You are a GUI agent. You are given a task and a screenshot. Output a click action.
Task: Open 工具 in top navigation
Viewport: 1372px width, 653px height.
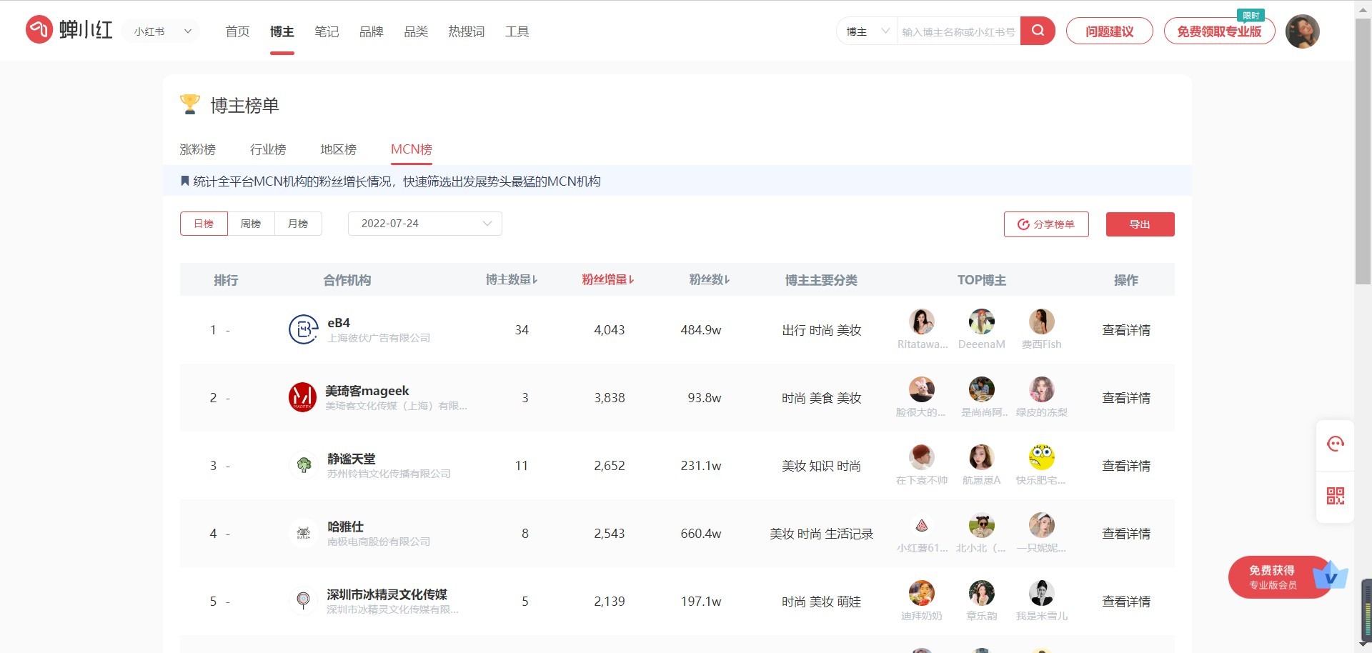coord(517,31)
